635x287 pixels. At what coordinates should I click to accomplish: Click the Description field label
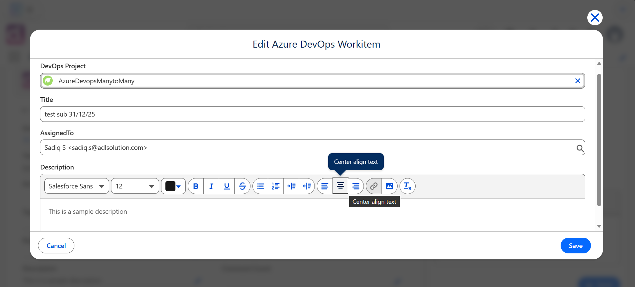click(57, 167)
